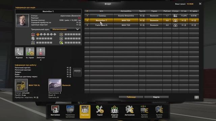Image resolution: width=216 pixels, height=121 pixels.
Task: Open the Журнал driver log
Action: tap(19, 51)
